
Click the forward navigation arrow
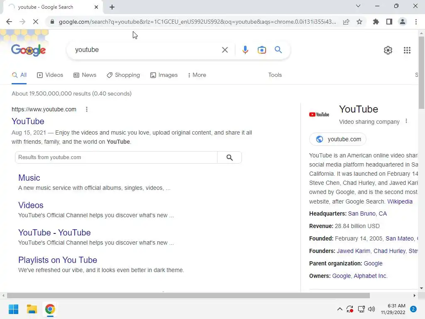click(22, 22)
